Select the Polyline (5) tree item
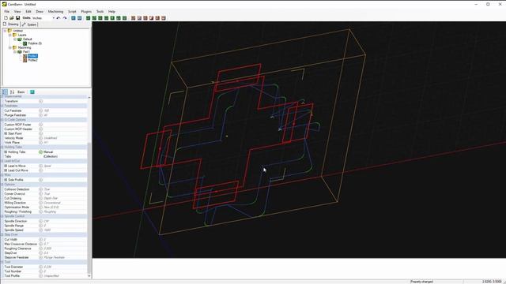 [x=35, y=43]
